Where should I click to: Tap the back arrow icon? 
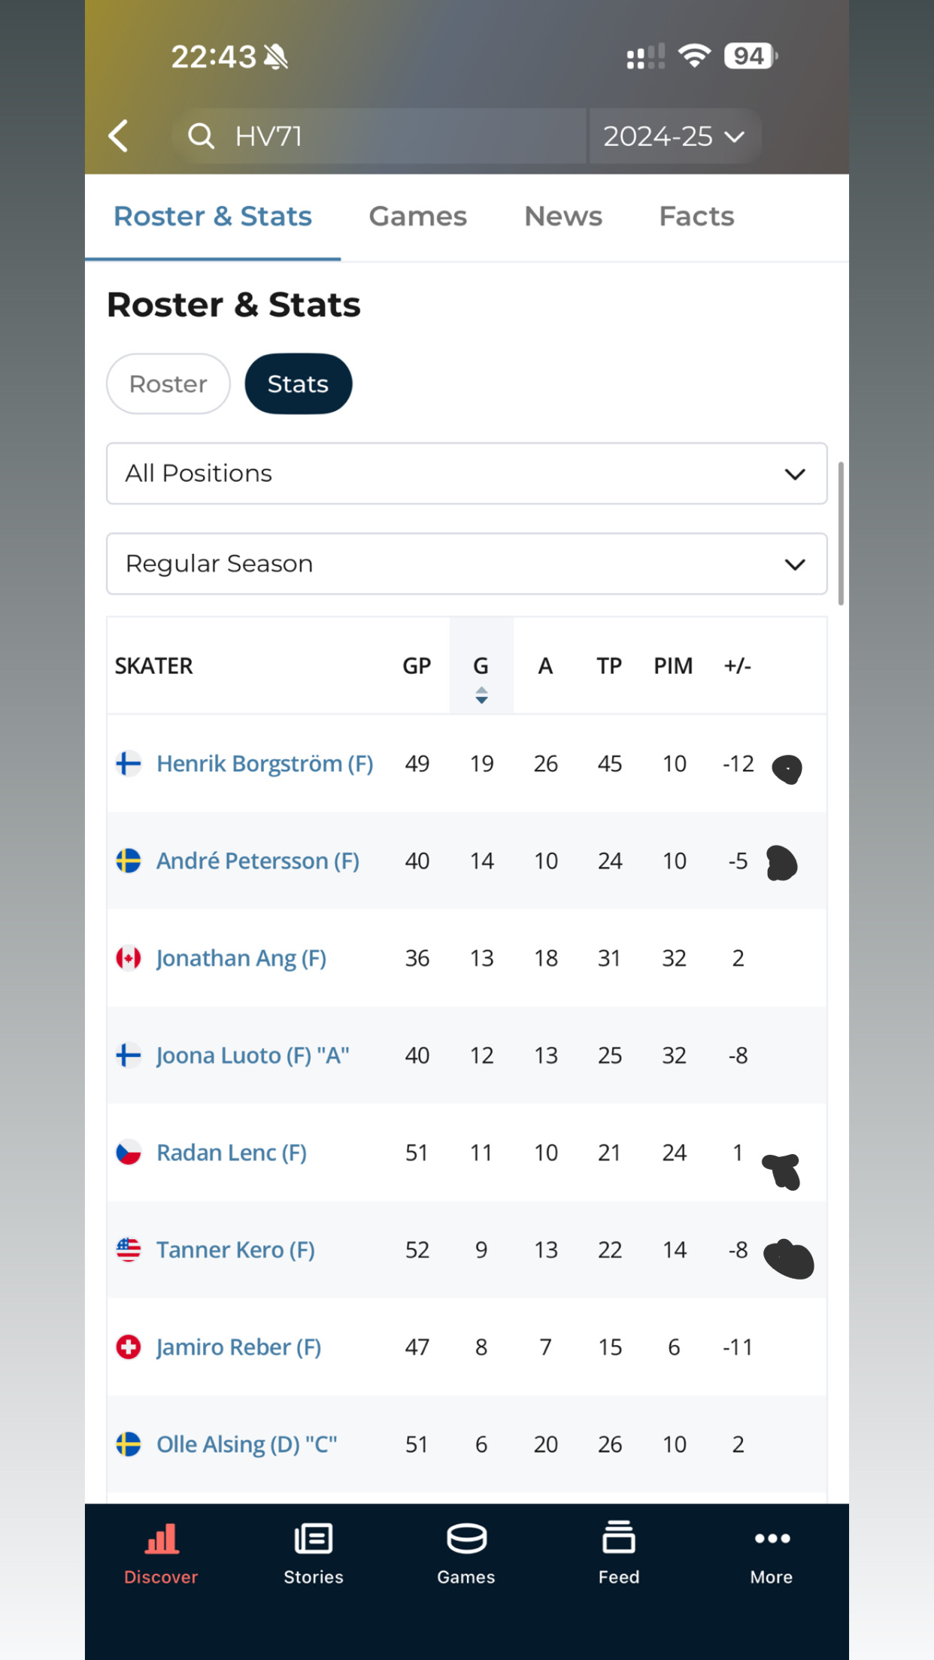119,136
